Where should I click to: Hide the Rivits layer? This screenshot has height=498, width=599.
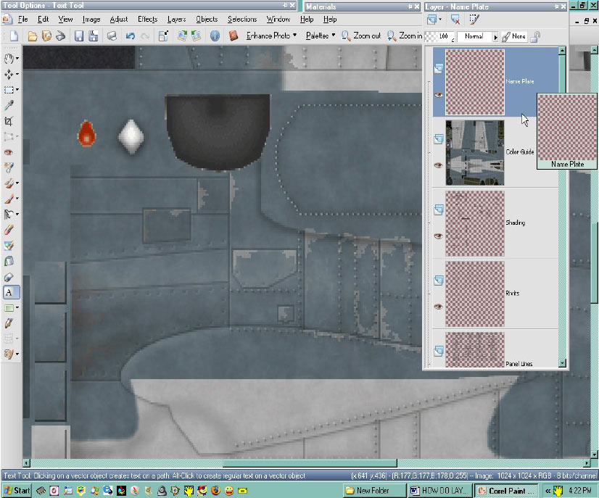tap(439, 307)
